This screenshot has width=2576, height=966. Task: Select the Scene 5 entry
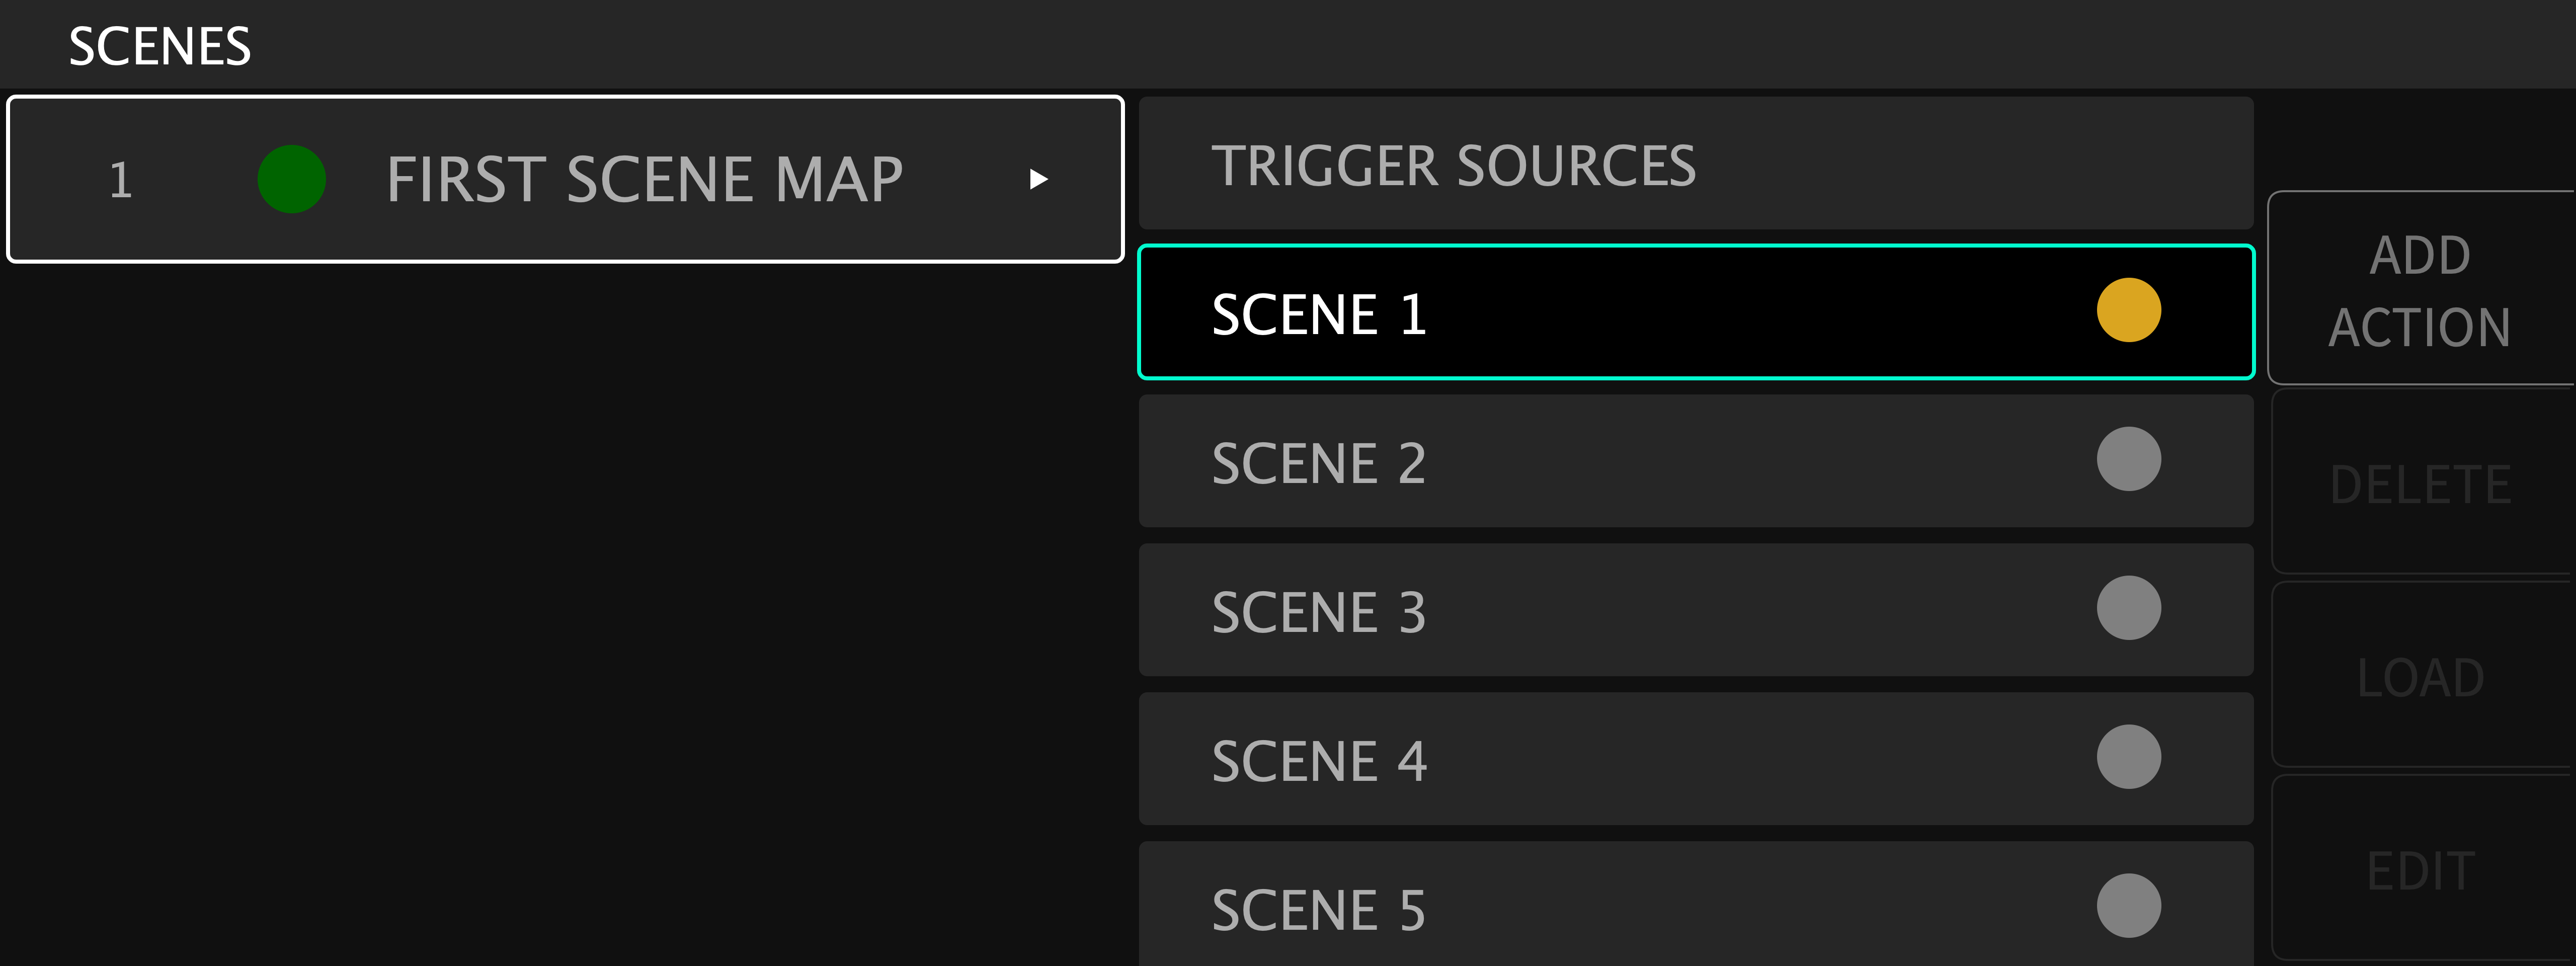1696,904
